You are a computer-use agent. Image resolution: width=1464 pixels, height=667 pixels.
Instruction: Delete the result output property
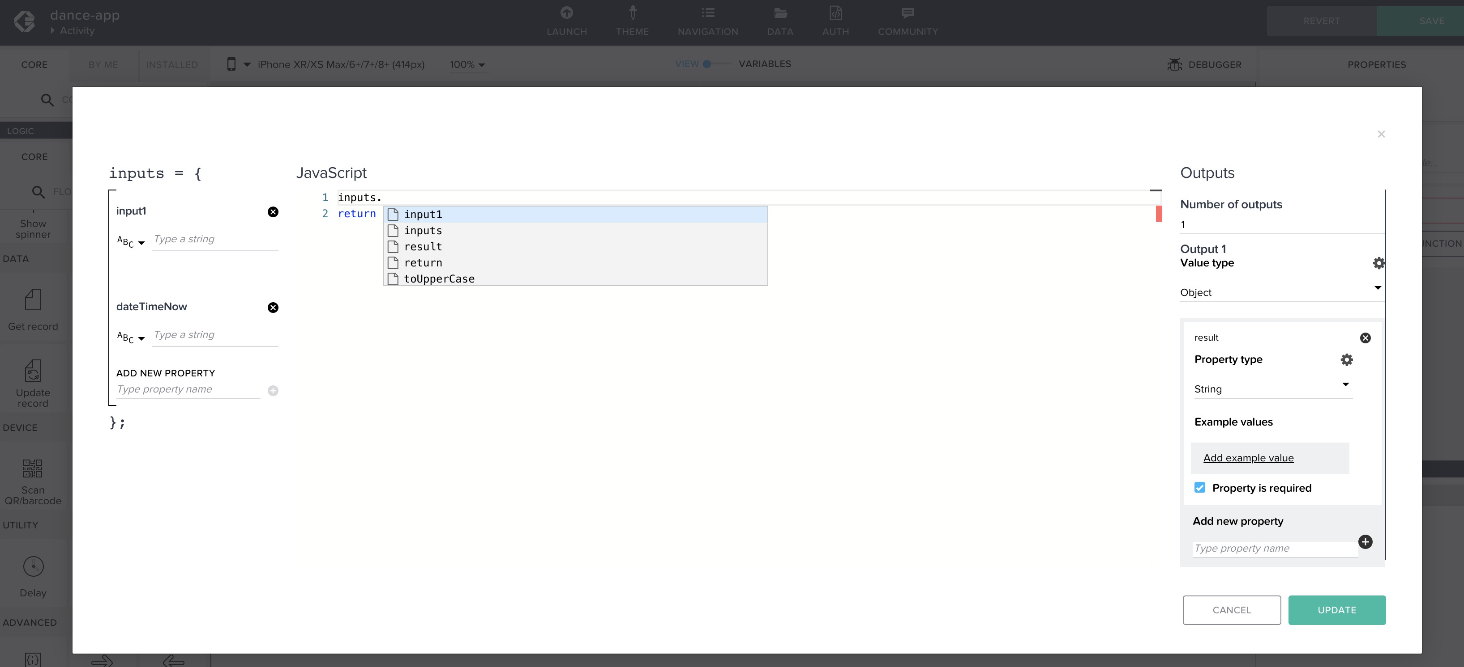[1365, 338]
